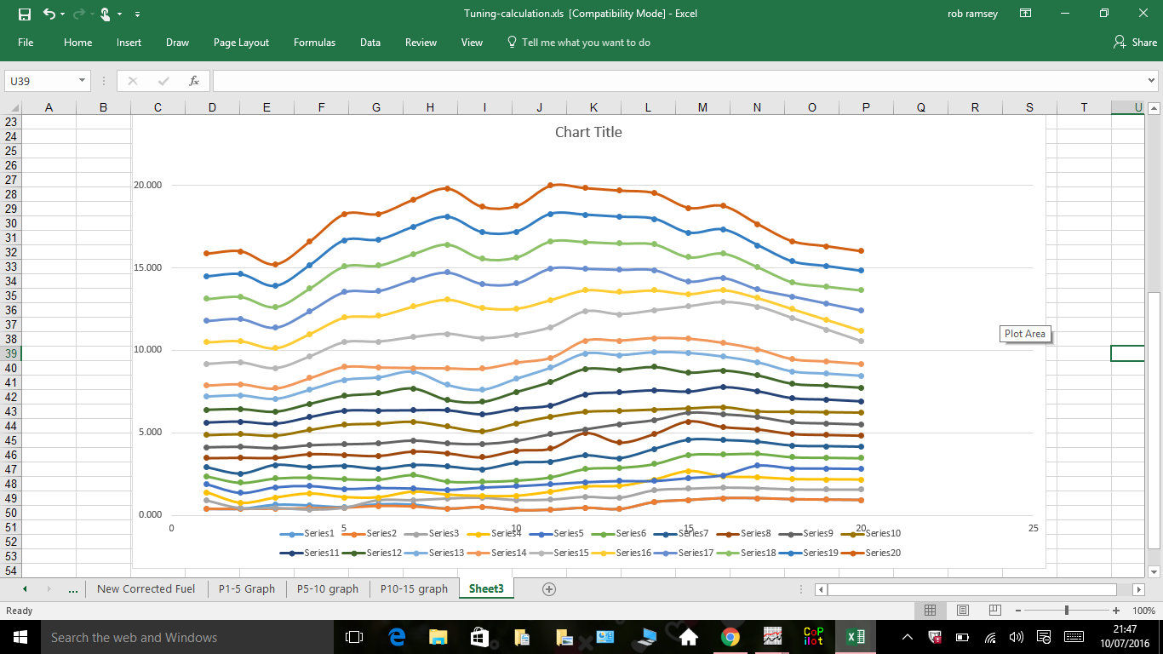1163x654 pixels.
Task: Select Series20 legend entry
Action: [x=870, y=553]
